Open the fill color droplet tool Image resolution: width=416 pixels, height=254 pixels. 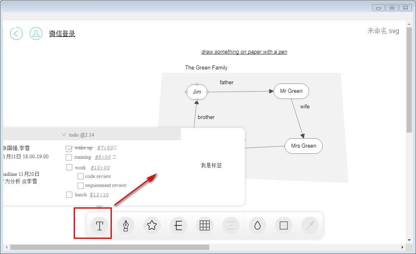click(x=258, y=226)
